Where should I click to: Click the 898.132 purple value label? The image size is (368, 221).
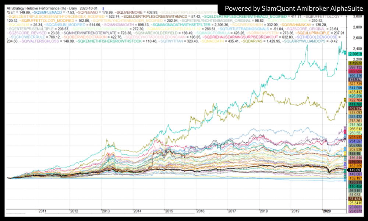[353, 68]
